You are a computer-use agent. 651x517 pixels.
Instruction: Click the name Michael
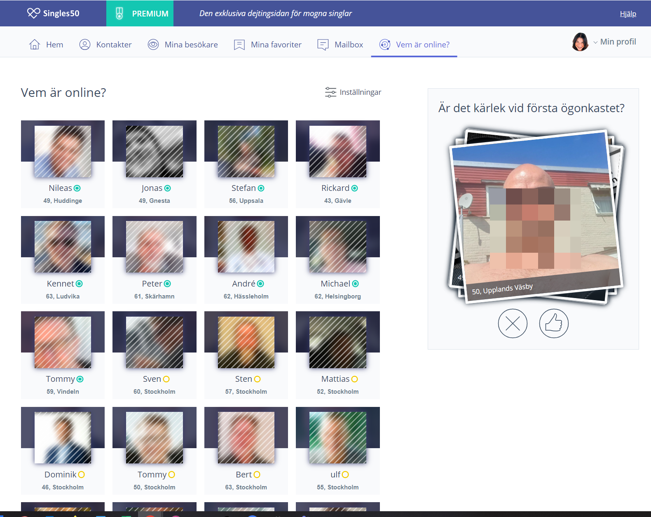coord(335,284)
